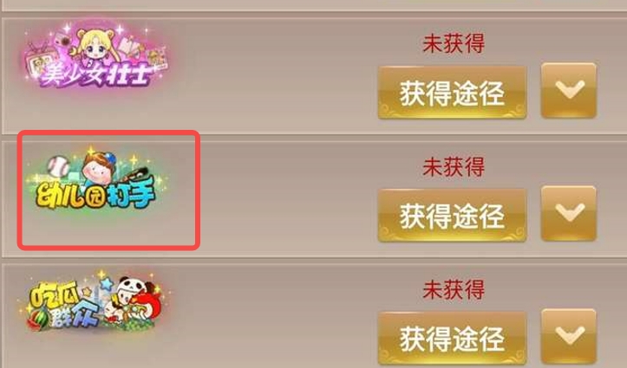Click the blue star in 吃瓜群众 badge
This screenshot has width=627, height=368.
click(x=107, y=284)
